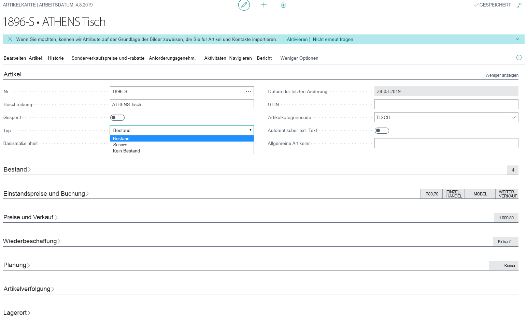Click the WEITER-VERKAUF summary value
The image size is (527, 323).
508,194
